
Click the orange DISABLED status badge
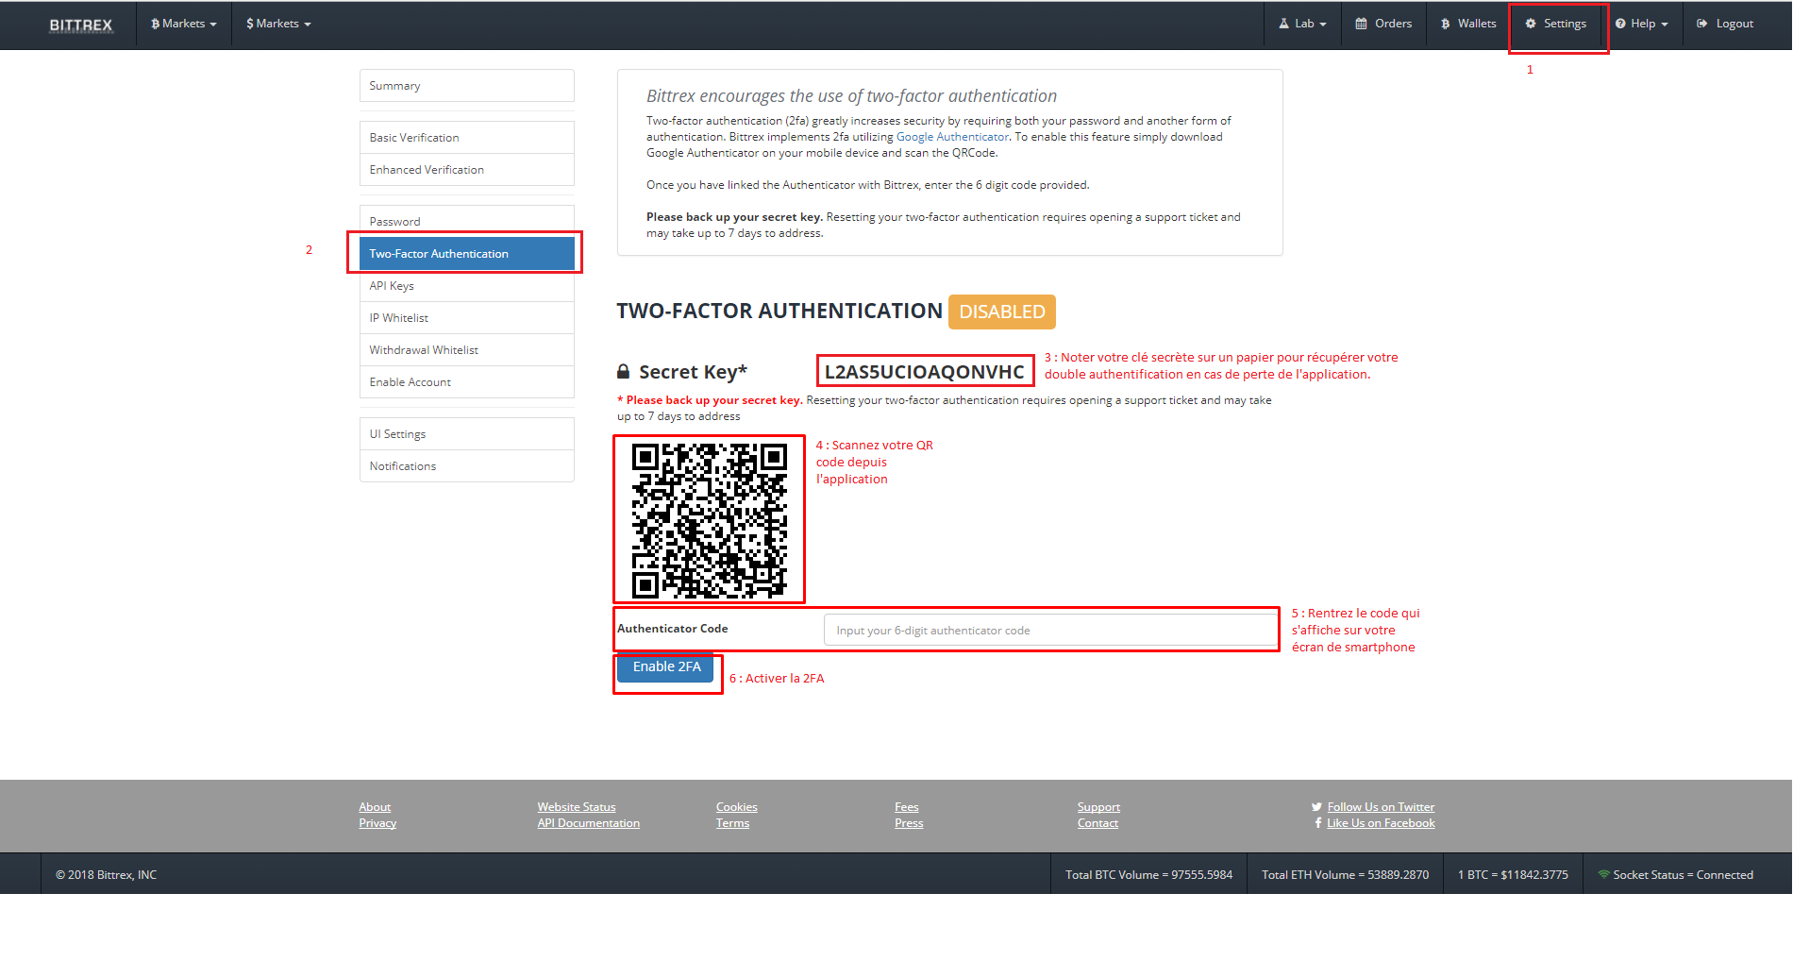pos(1002,312)
